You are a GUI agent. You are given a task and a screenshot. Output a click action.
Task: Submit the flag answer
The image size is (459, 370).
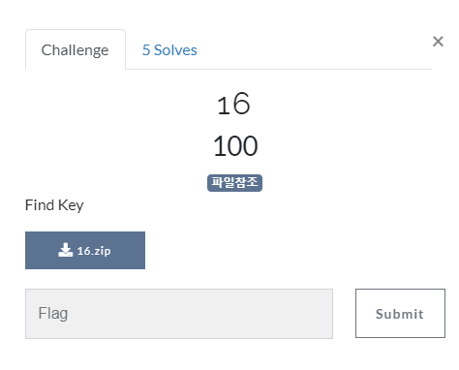[x=400, y=314]
